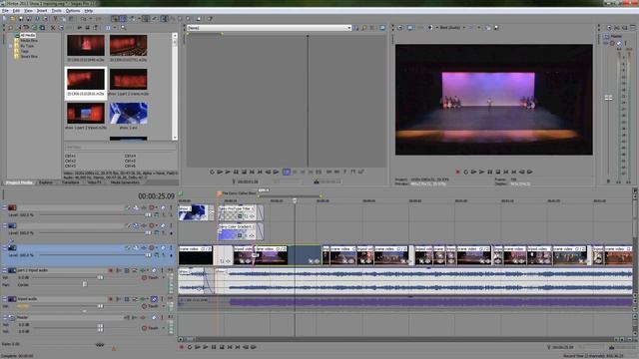Click the New project icon in main toolbar
Screen dimensions: 639x359
coord(5,18)
